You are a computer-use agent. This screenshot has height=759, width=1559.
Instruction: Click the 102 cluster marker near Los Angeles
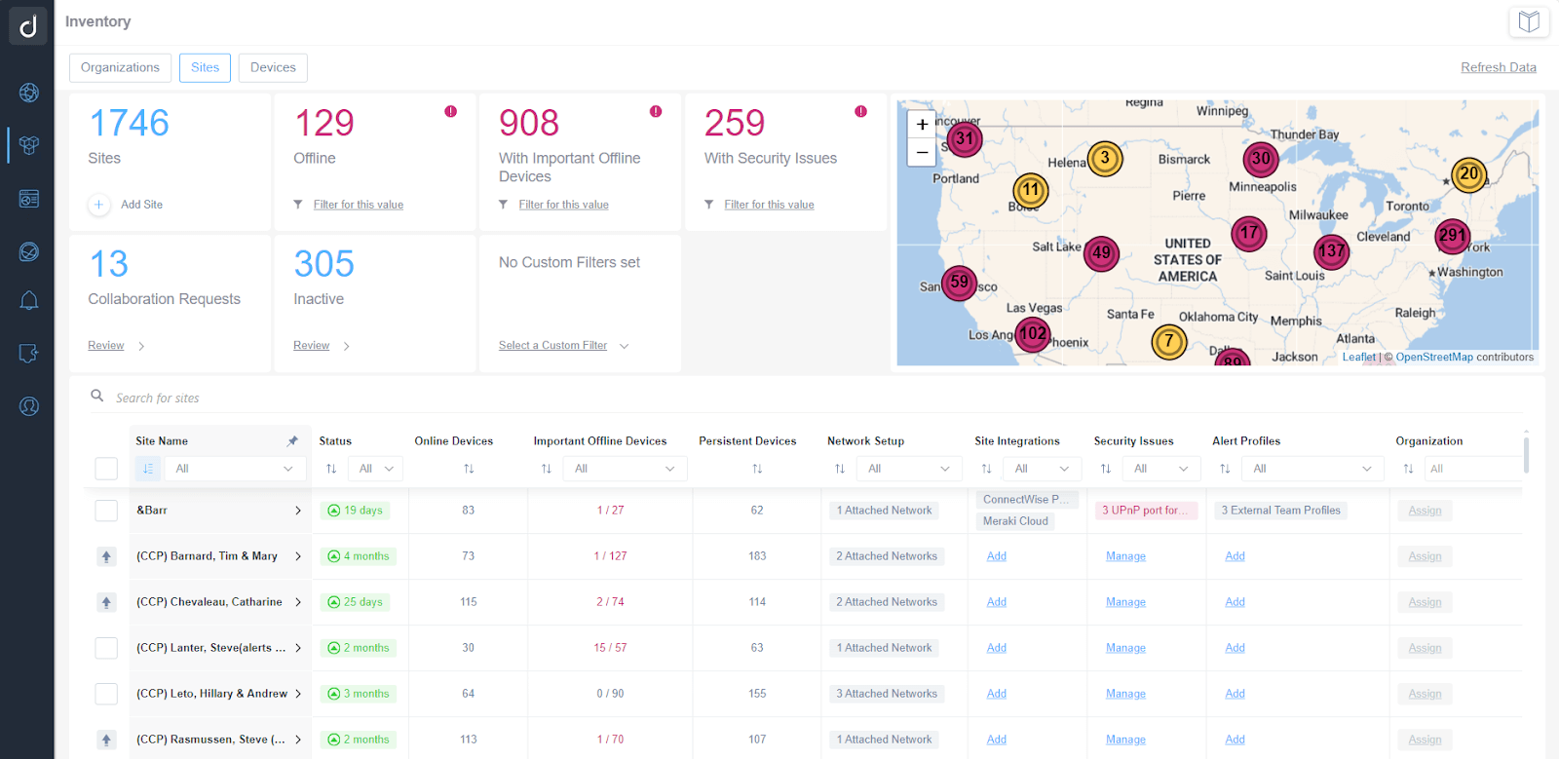point(1033,334)
